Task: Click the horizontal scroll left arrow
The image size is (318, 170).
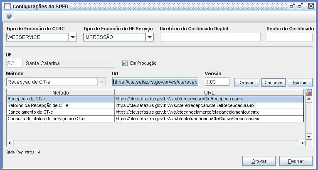Action: click(x=10, y=143)
